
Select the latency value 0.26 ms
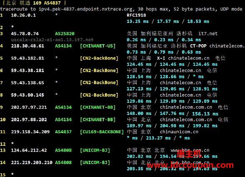click(x=136, y=40)
